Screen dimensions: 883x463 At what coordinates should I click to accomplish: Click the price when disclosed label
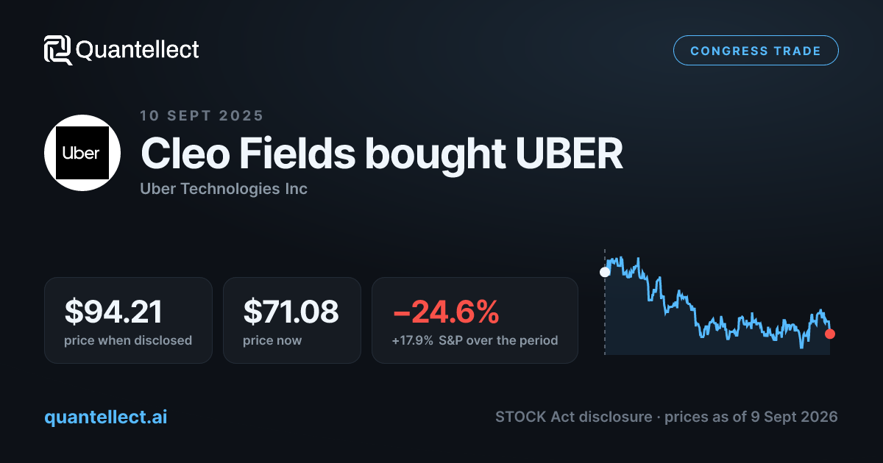[x=128, y=340]
